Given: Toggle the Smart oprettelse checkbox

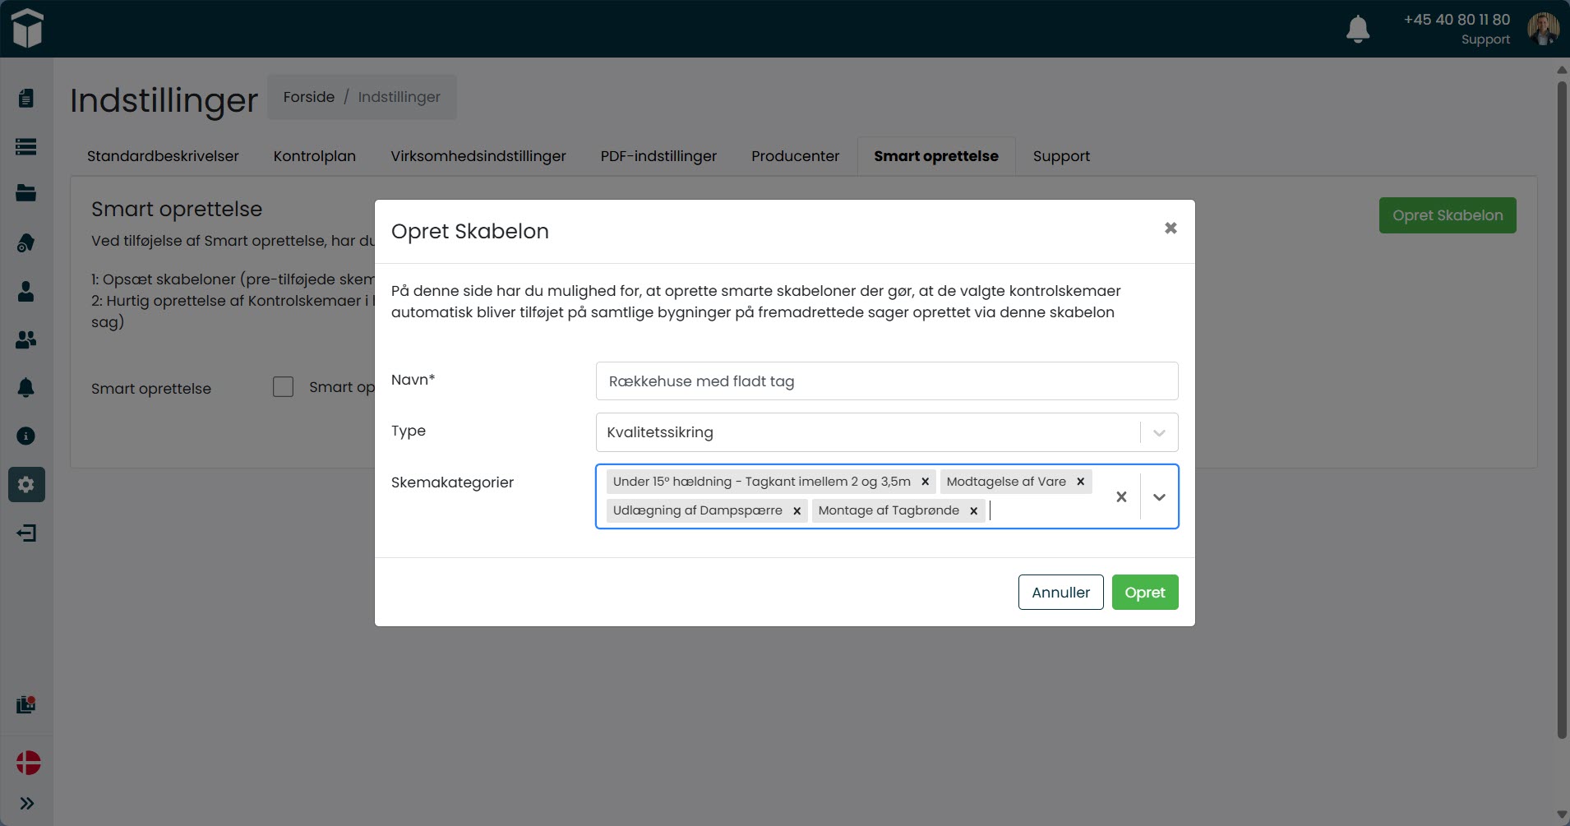Looking at the screenshot, I should click(283, 387).
